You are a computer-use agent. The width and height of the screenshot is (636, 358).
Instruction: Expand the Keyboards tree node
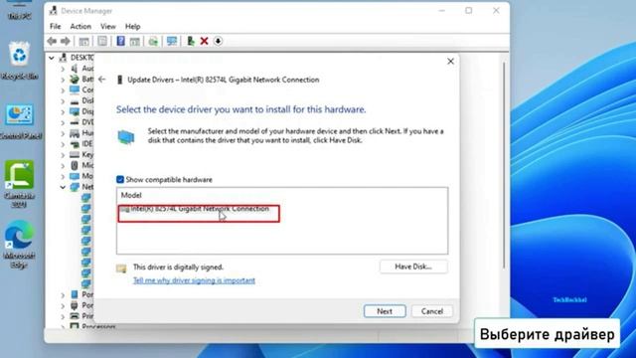tap(63, 155)
